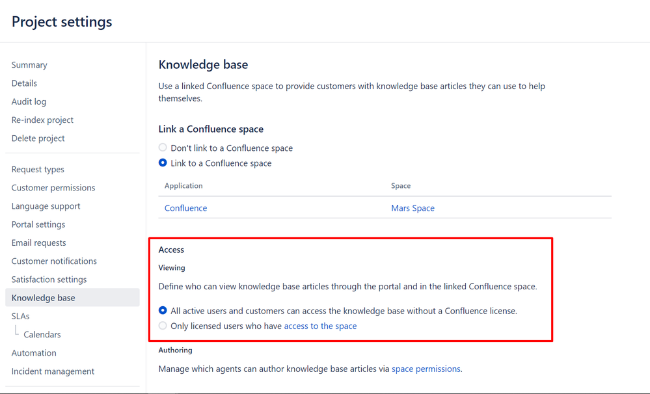
Task: Open the Confluence application link
Action: coord(185,208)
